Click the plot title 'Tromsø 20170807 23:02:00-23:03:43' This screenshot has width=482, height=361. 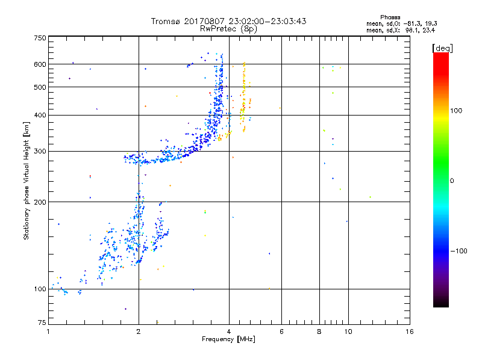pyautogui.click(x=228, y=21)
